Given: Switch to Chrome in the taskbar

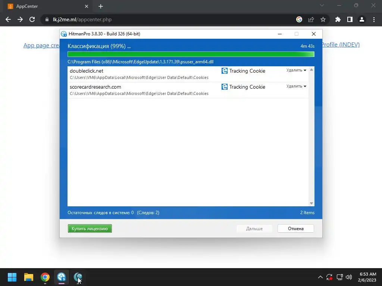Looking at the screenshot, I should (45, 277).
